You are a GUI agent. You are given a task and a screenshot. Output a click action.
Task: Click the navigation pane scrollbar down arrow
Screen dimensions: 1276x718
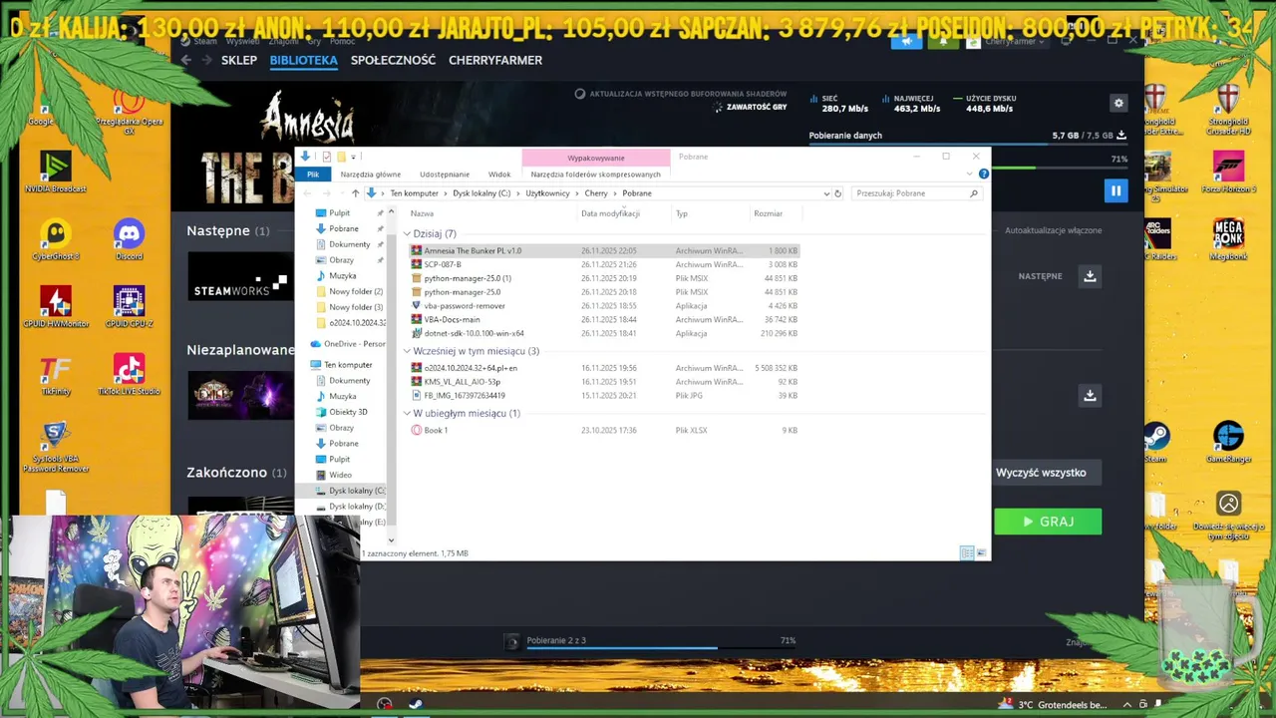coord(391,539)
